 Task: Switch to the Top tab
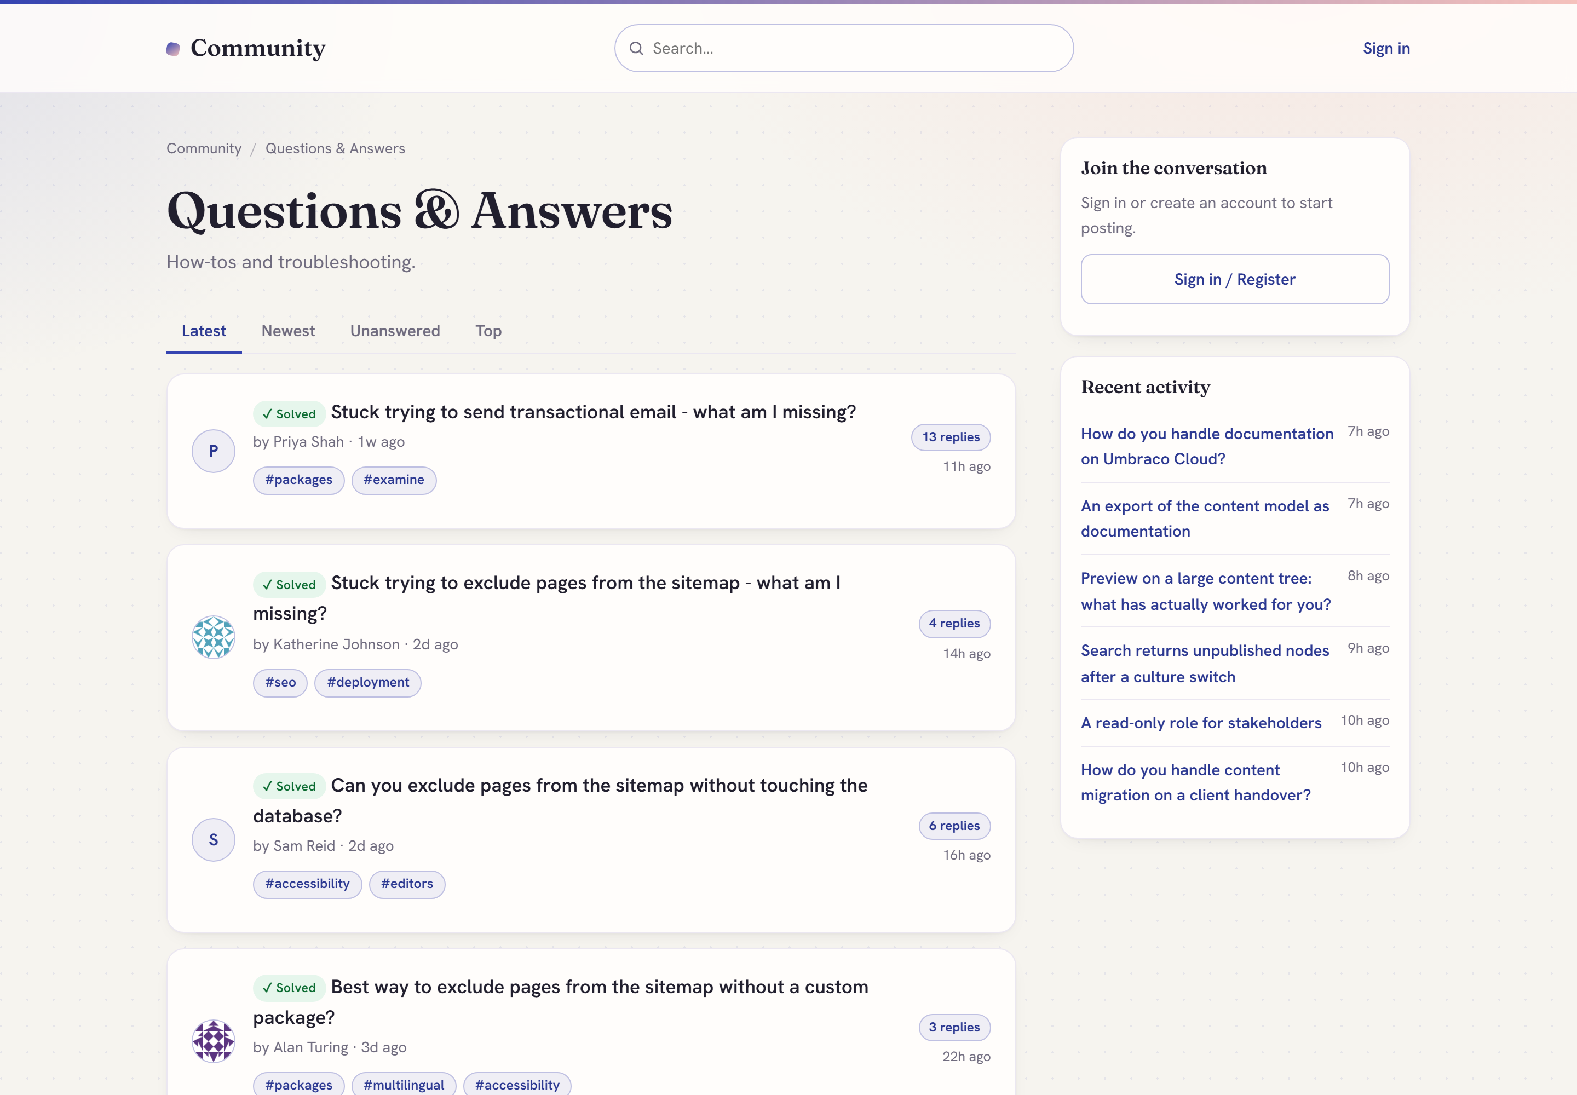[488, 331]
